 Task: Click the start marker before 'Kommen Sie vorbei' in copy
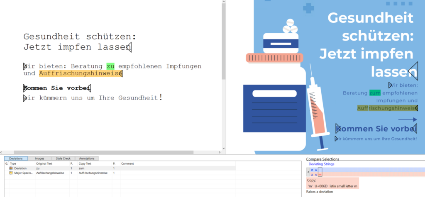[x=338, y=129]
